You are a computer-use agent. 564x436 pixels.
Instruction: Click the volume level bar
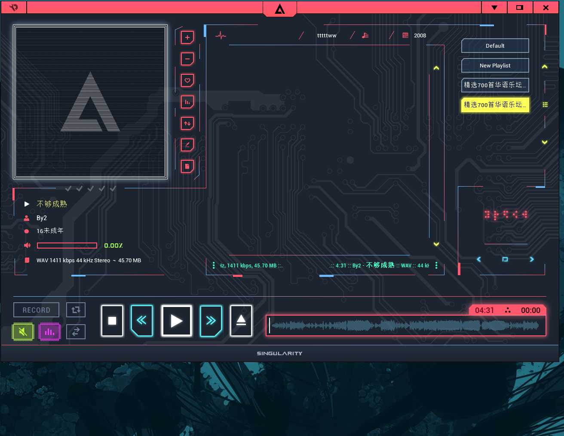(67, 246)
